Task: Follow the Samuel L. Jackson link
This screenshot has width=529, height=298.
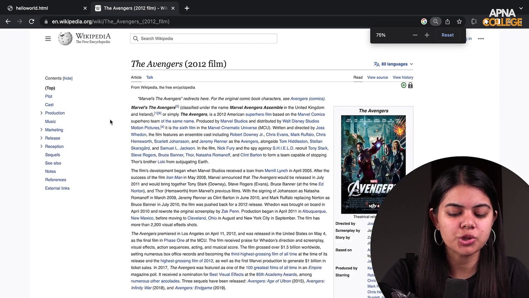Action: [x=177, y=148]
